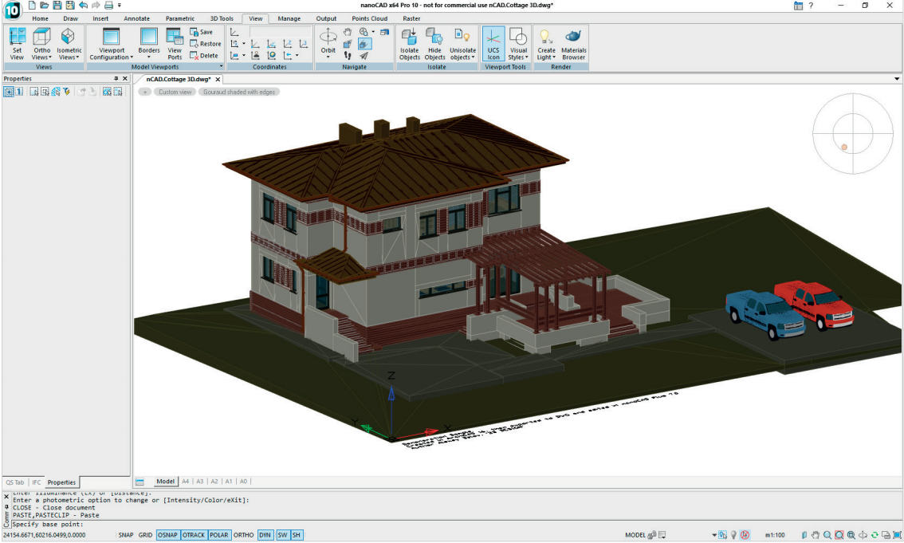The width and height of the screenshot is (904, 543).
Task: Toggle the UCS Icon display button
Action: (493, 43)
